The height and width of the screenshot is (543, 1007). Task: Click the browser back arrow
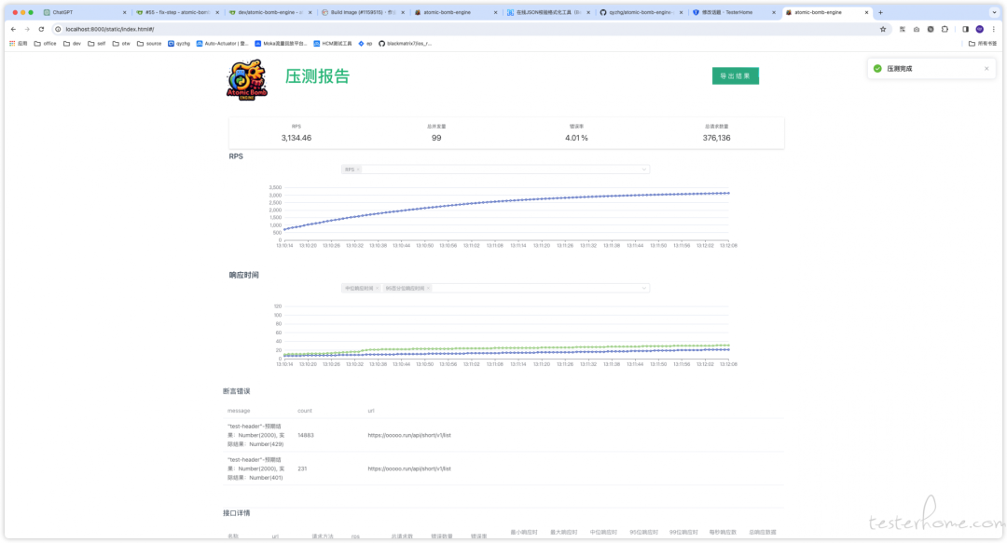(x=11, y=29)
